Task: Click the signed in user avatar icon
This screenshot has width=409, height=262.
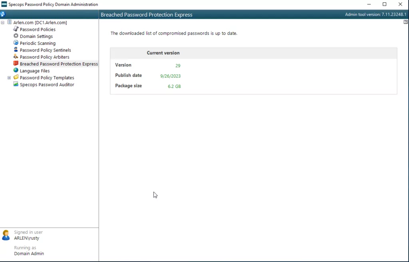Action: [x=6, y=235]
